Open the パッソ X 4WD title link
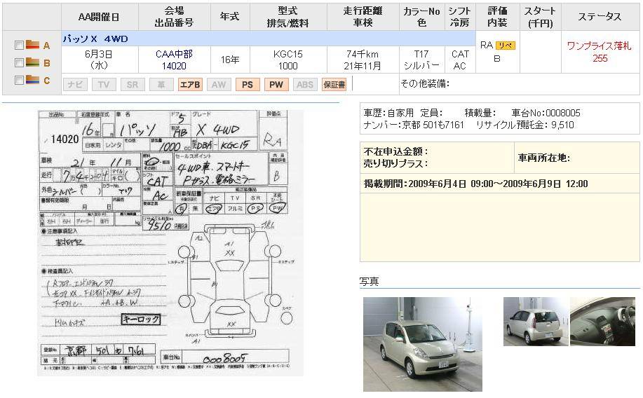 [95, 39]
